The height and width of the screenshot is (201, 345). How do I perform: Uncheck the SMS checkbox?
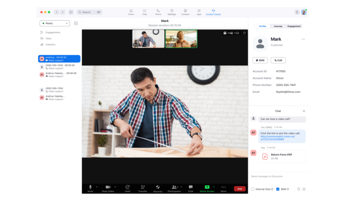tap(278, 189)
